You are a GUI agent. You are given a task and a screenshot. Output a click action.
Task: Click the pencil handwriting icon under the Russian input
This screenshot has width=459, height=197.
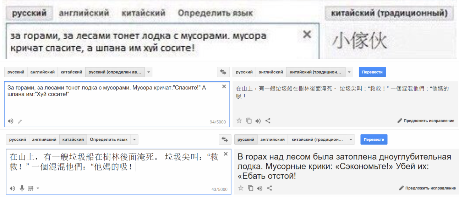[x=20, y=121]
